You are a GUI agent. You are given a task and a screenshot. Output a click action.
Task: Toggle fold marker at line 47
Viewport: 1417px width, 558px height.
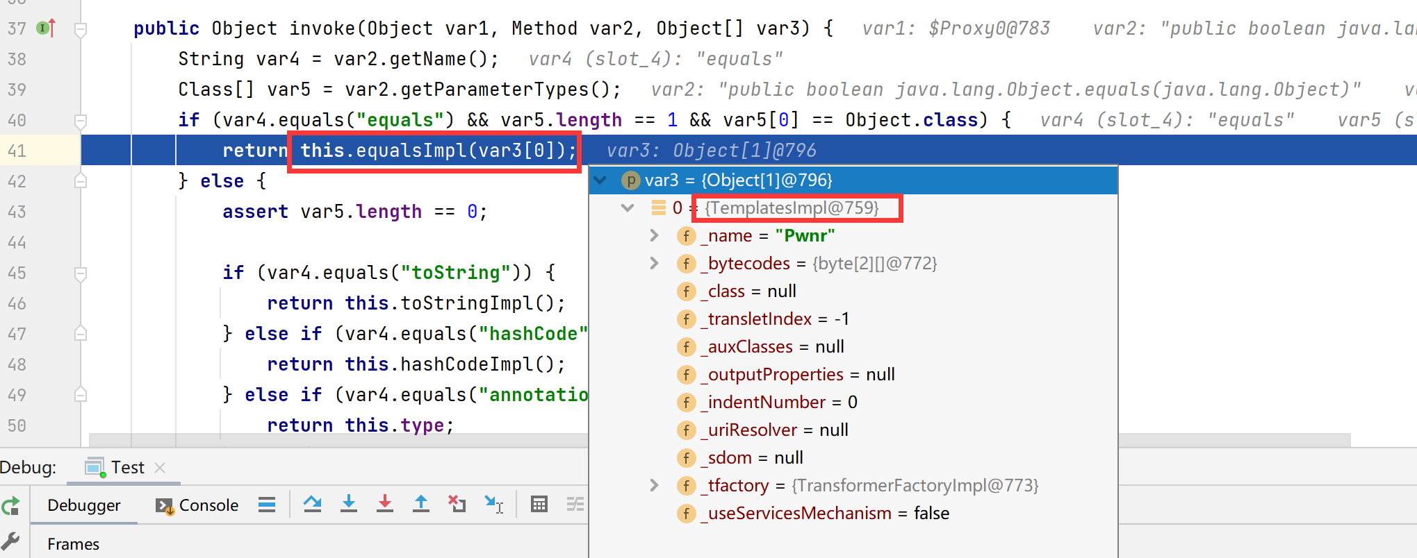click(x=81, y=334)
